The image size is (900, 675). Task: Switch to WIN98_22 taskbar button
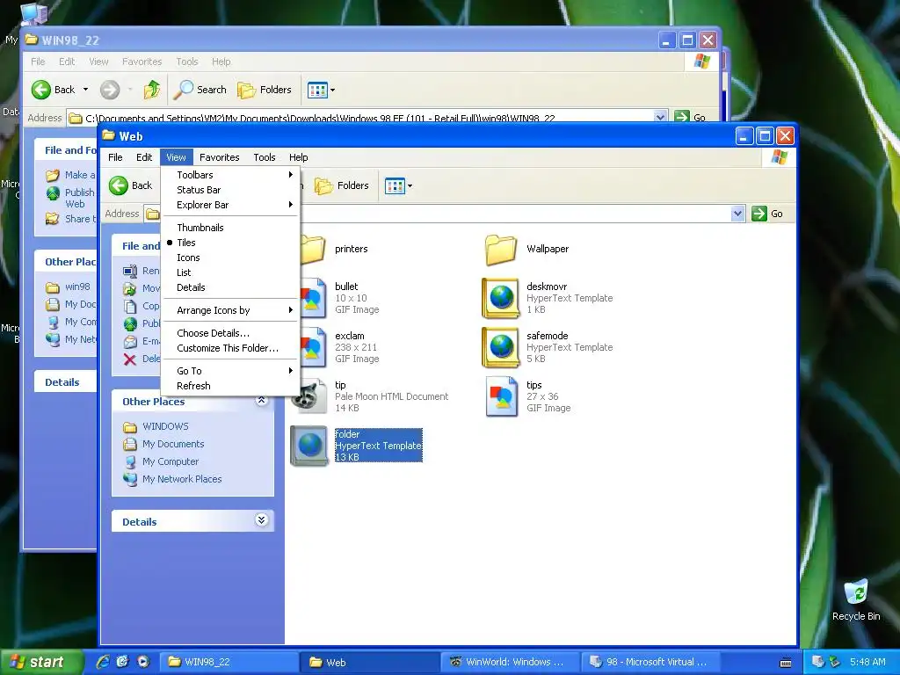click(x=229, y=662)
